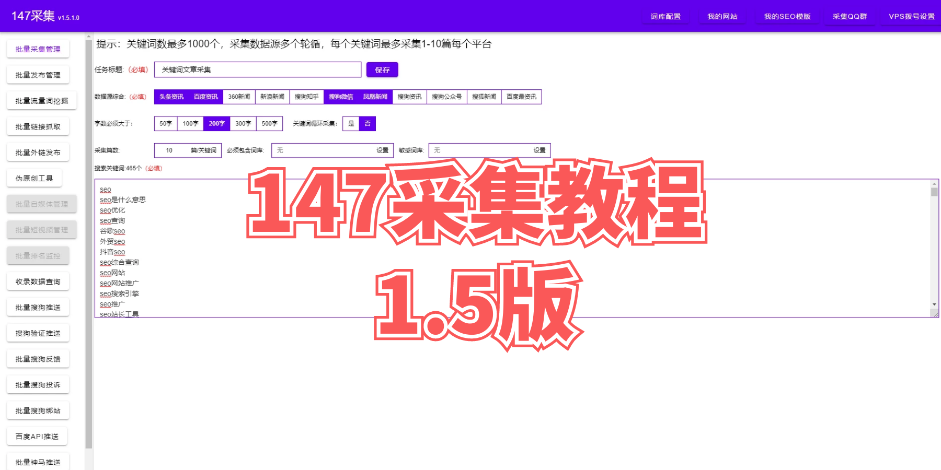Viewport: 941px width, 470px height.
Task: Focus the 任务标题 input field
Action: pos(258,69)
